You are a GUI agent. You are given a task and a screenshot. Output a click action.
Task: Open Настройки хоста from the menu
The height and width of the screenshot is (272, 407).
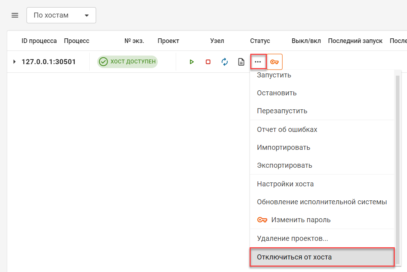click(285, 184)
